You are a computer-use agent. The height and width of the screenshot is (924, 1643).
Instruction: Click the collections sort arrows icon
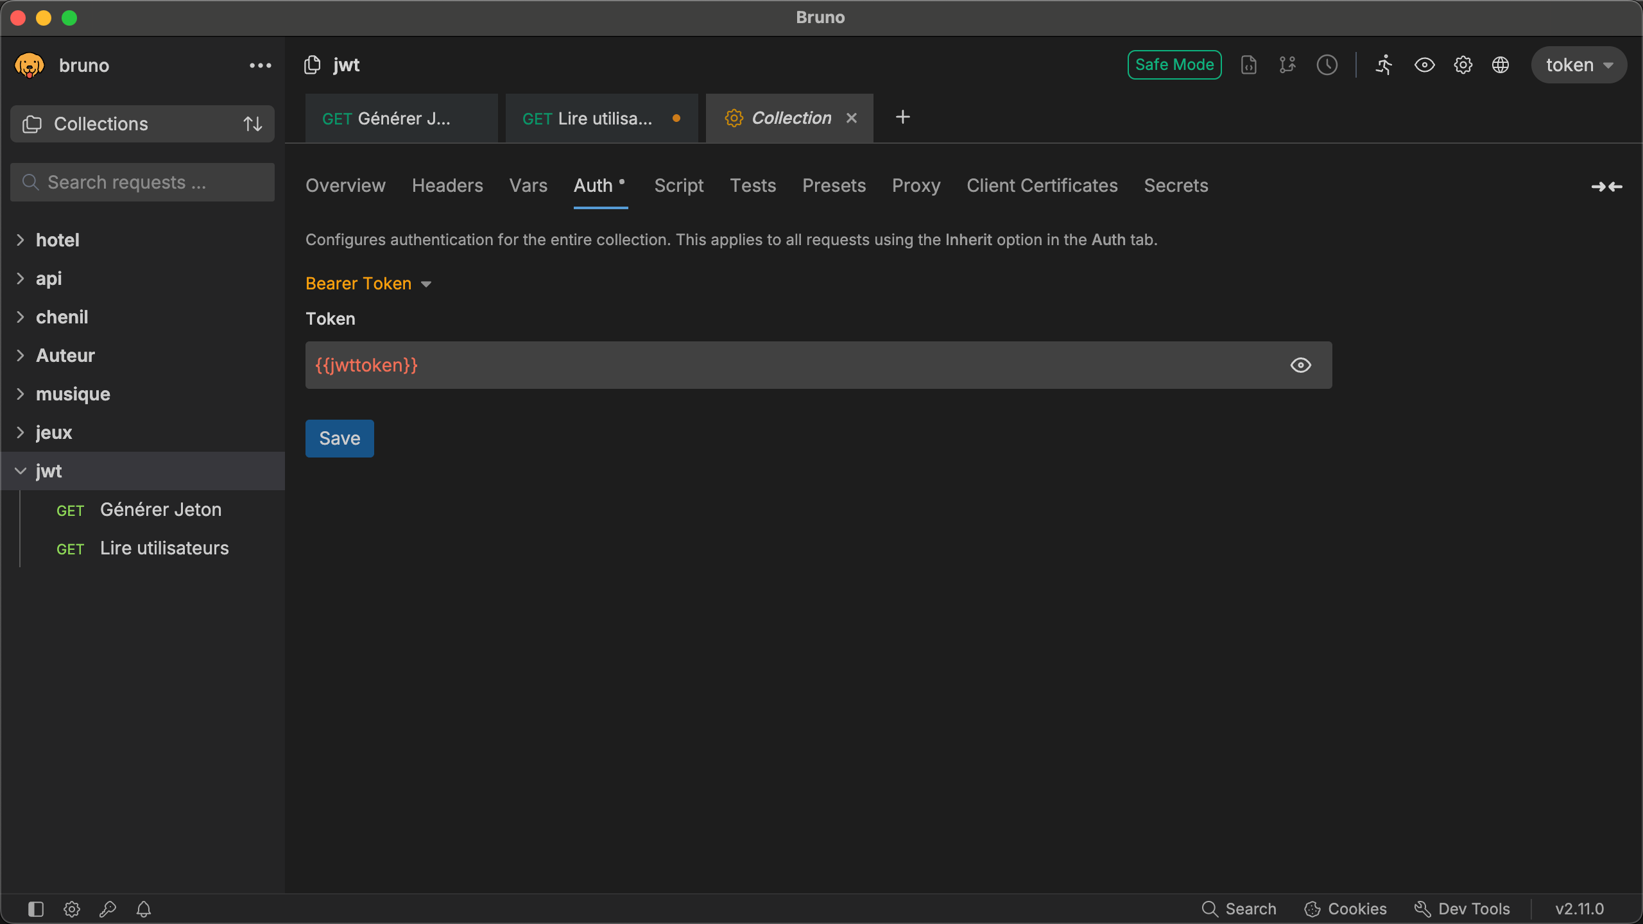(x=253, y=124)
